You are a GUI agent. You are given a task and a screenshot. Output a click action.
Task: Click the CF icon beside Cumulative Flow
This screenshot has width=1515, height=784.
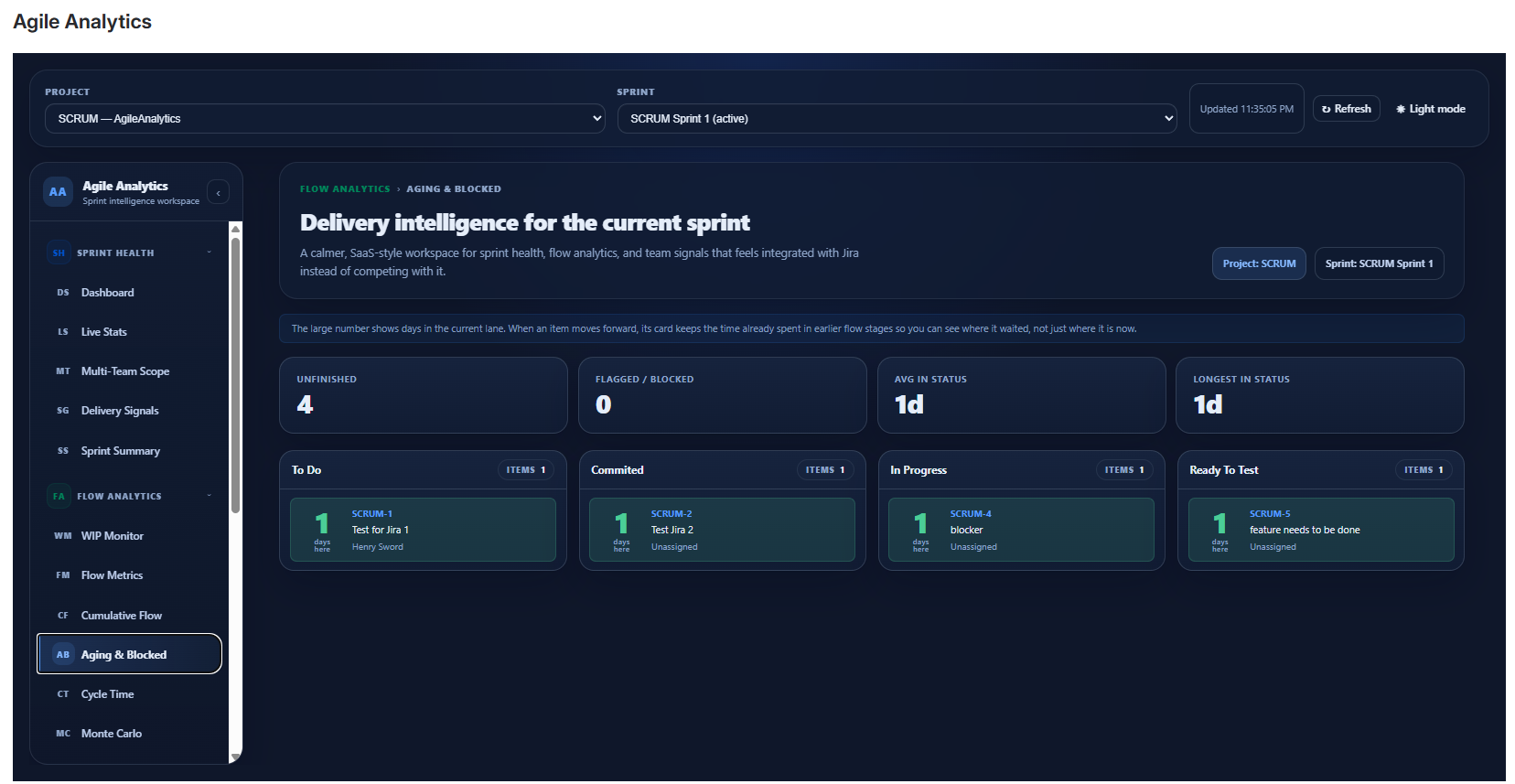tap(63, 616)
